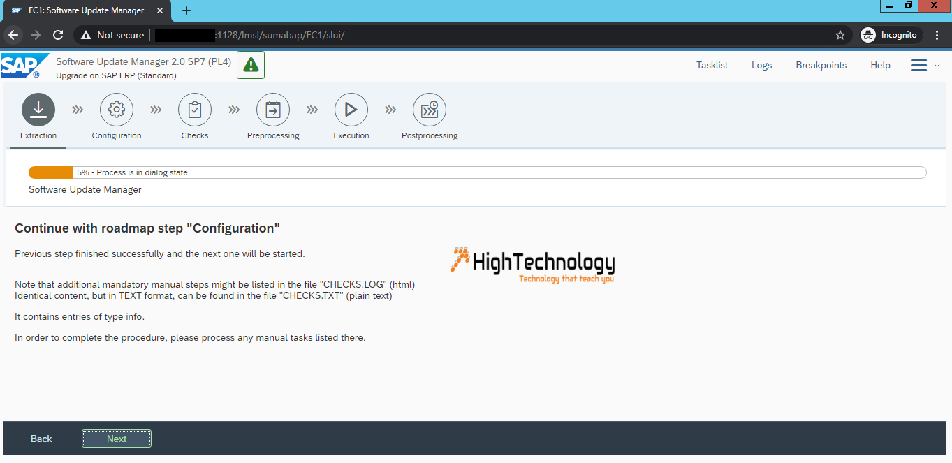Click the "Previous step finished successfully" message
Screen dimensions: 952x463
pos(159,253)
